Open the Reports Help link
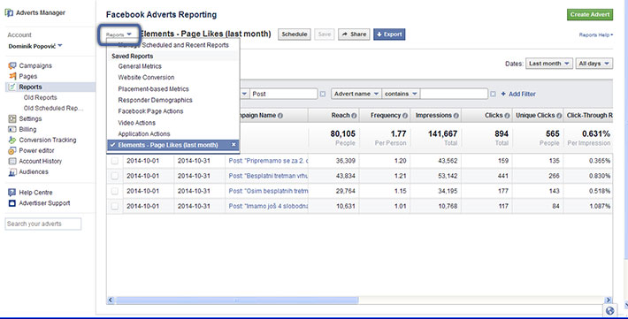The height and width of the screenshot is (319, 628). tap(596, 35)
